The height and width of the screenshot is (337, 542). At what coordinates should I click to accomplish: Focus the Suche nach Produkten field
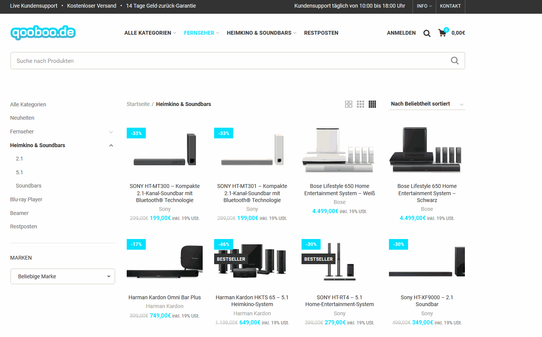[x=237, y=61]
